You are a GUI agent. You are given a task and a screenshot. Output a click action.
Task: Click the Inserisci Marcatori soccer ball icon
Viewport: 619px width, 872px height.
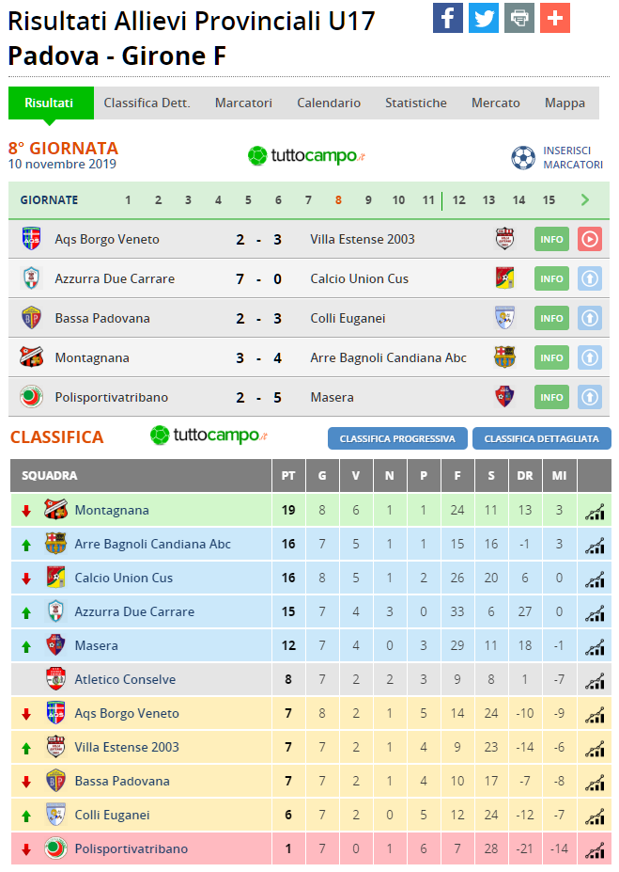523,158
